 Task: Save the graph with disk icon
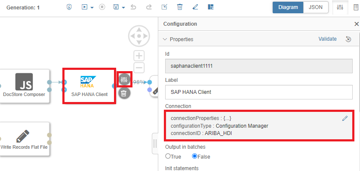coord(116,7)
